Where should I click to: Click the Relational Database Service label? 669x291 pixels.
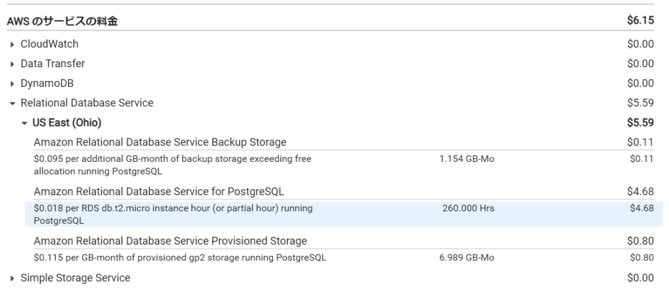87,103
